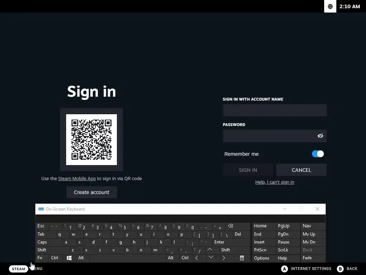
Task: Toggle the Caps key on keyboard
Action: click(x=49, y=242)
